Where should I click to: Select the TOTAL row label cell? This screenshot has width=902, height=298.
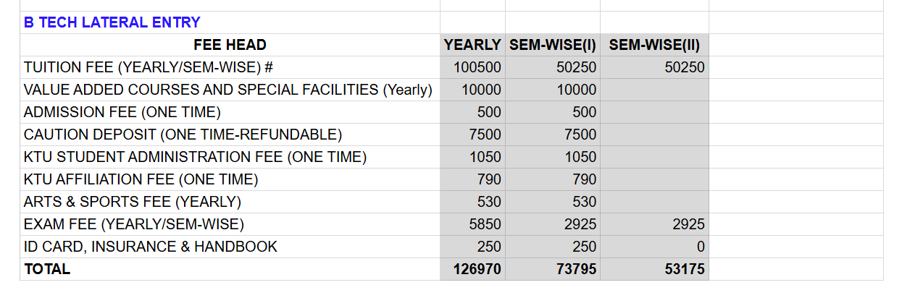pos(230,269)
